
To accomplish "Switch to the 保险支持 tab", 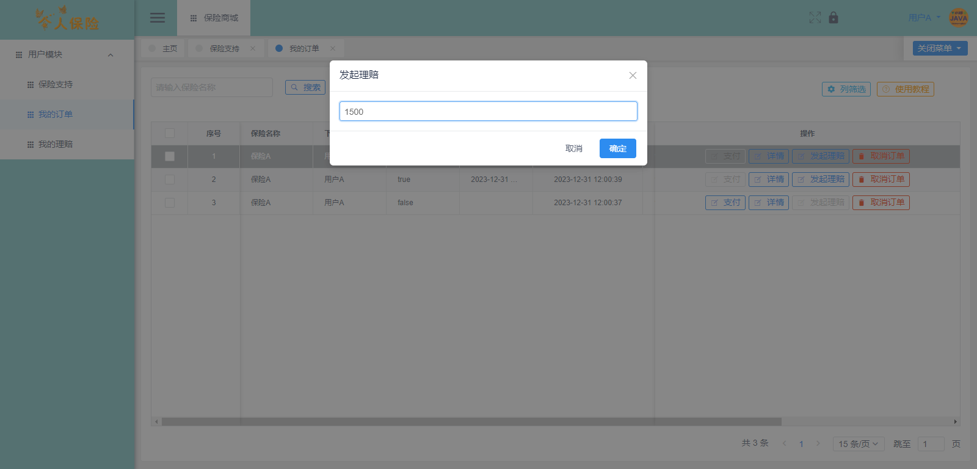I will (x=227, y=48).
